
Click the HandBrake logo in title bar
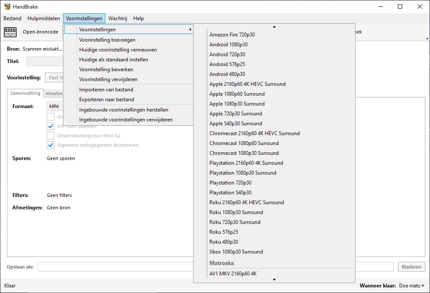7,6
